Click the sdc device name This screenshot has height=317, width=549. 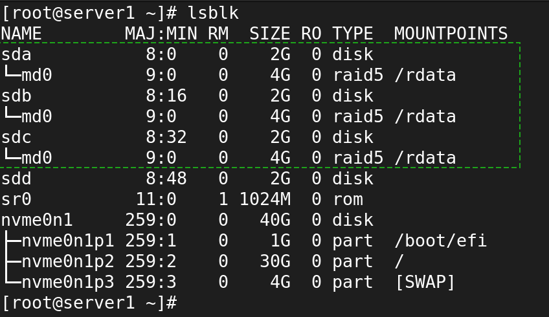click(16, 137)
